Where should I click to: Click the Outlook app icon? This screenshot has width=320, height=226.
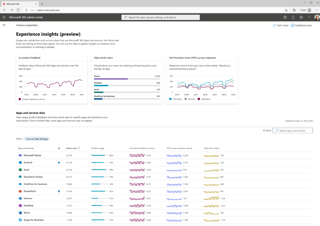tap(20, 162)
